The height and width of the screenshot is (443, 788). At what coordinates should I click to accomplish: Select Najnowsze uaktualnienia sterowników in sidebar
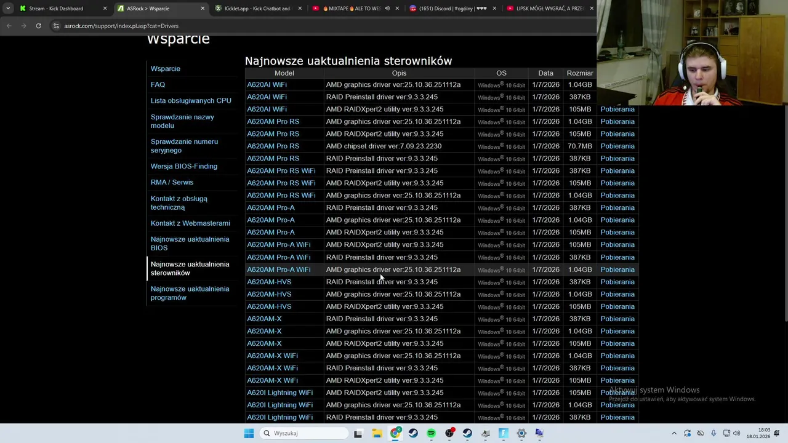tap(190, 268)
